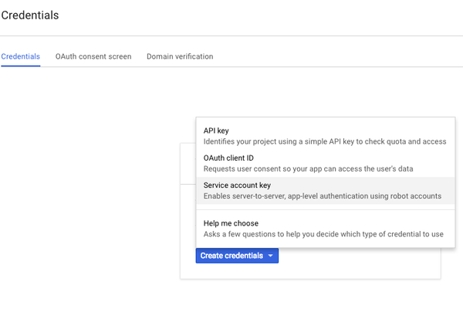
Task: Open the Domain verification tab
Action: pos(180,56)
